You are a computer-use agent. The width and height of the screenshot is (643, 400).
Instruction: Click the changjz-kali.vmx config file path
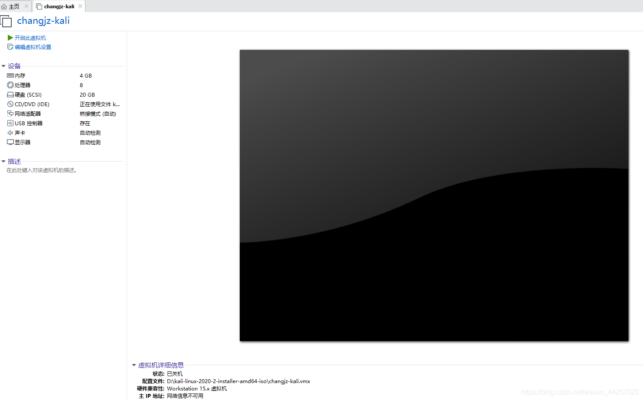pyautogui.click(x=238, y=381)
